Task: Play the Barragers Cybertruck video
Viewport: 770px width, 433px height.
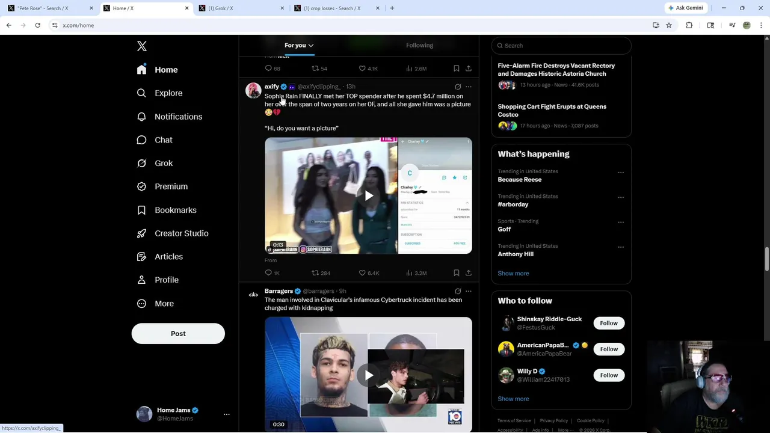Action: pos(368,375)
